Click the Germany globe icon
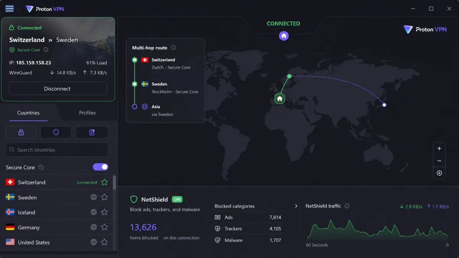This screenshot has height=258, width=459. tap(94, 227)
